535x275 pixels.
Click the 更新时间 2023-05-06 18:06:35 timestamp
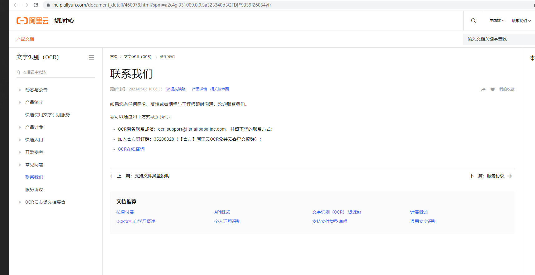coord(136,89)
